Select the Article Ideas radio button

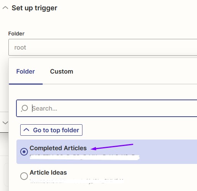coord(24,176)
